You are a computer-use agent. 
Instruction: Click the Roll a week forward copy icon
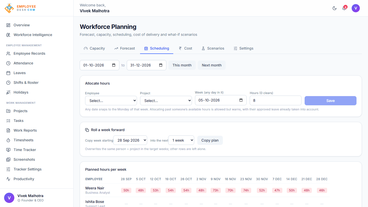(87, 130)
